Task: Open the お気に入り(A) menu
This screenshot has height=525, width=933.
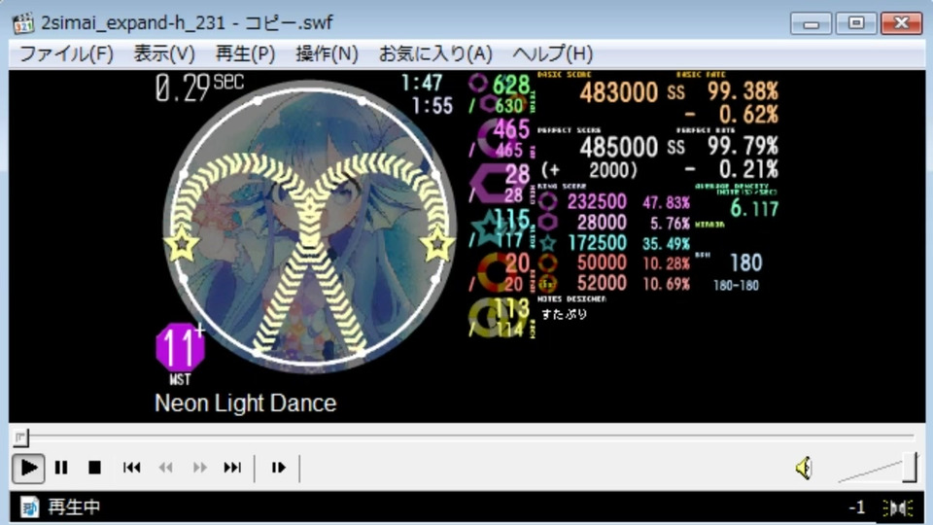Action: tap(435, 54)
